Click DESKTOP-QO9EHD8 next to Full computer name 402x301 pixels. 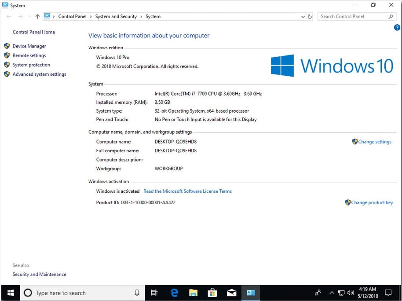(x=175, y=150)
